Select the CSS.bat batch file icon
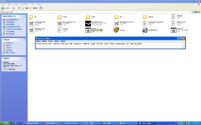The image size is (201, 125). click(88, 30)
